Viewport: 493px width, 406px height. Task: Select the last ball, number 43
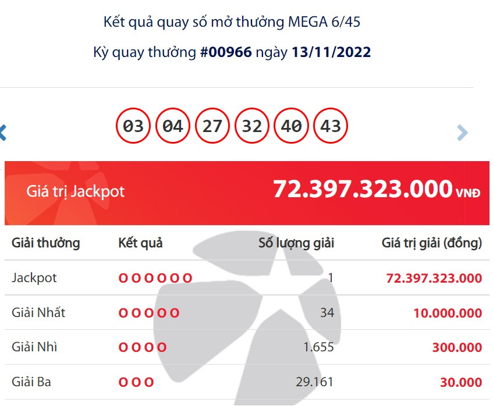coord(331,126)
